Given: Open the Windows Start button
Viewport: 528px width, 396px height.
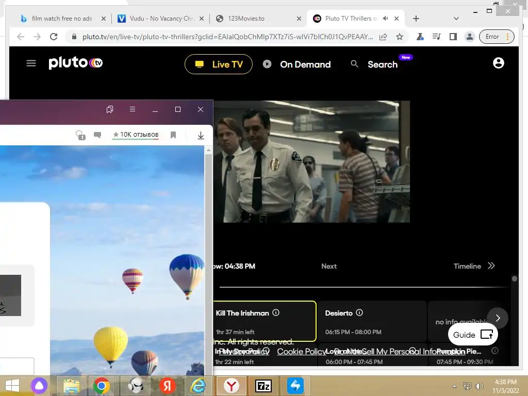Looking at the screenshot, I should coord(12,386).
